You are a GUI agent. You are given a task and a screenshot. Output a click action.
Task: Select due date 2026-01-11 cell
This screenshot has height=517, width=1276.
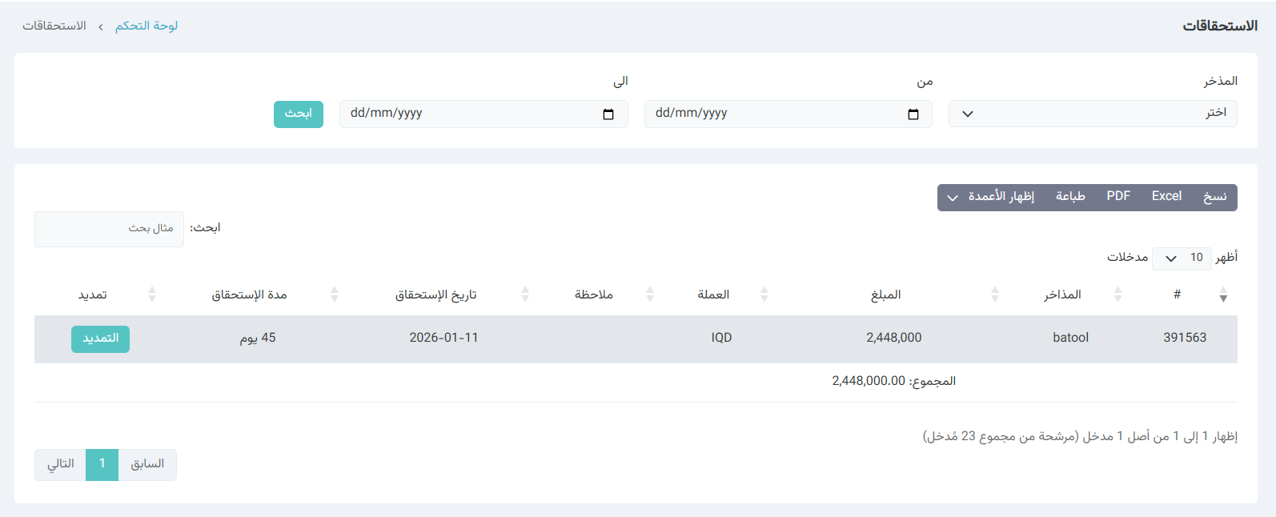[443, 339]
